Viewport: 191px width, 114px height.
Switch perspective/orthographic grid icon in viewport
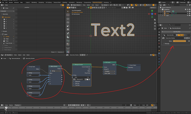point(155,29)
